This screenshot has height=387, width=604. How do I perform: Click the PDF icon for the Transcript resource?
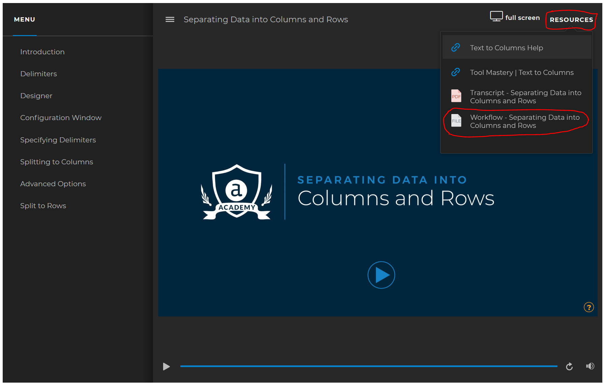(x=456, y=96)
